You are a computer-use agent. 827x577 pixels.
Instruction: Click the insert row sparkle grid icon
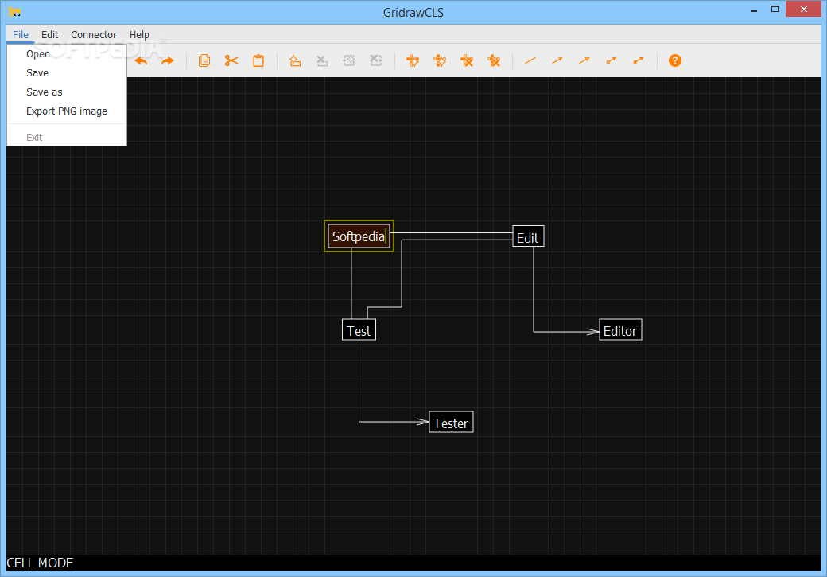coord(413,60)
